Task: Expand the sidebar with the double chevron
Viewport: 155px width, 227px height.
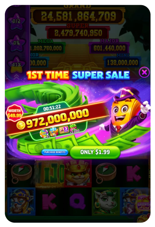Action: pyautogui.click(x=17, y=77)
